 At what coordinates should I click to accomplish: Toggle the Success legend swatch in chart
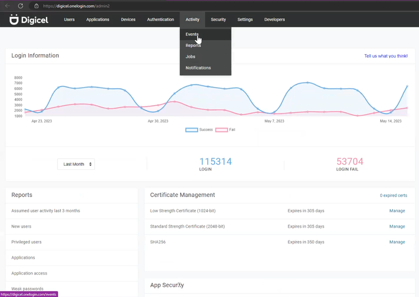tap(192, 130)
